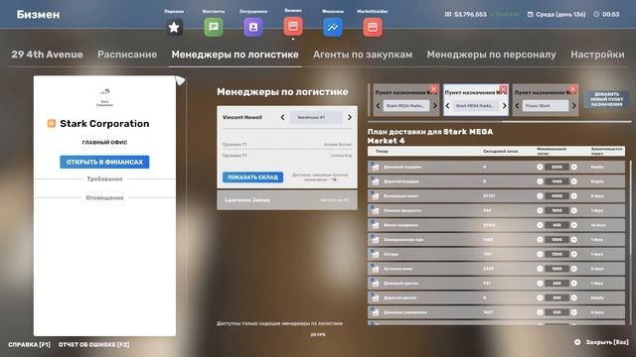Decrease minimum stock for Бумажный пакет
The width and height of the screenshot is (636, 357).
tap(540, 196)
